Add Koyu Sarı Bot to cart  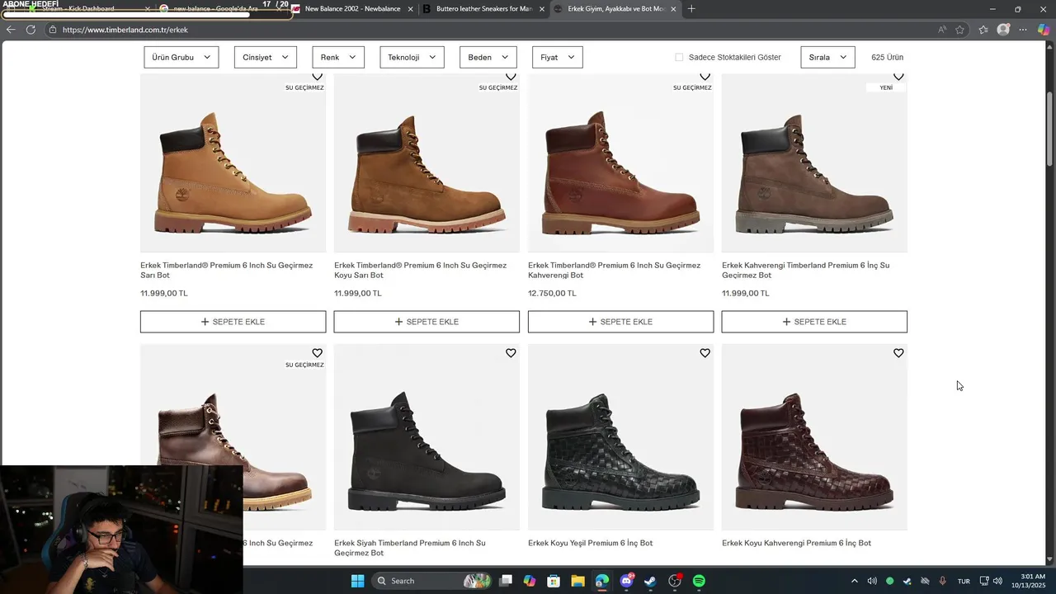[x=427, y=322]
